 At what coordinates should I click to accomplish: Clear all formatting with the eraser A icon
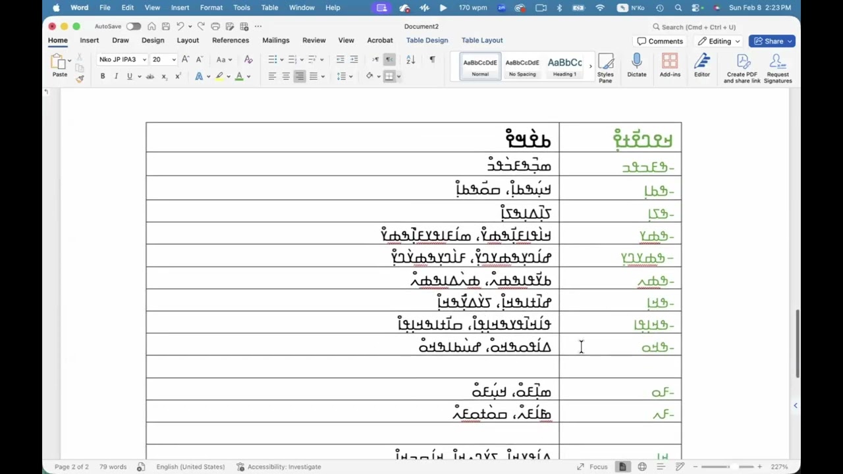point(248,59)
